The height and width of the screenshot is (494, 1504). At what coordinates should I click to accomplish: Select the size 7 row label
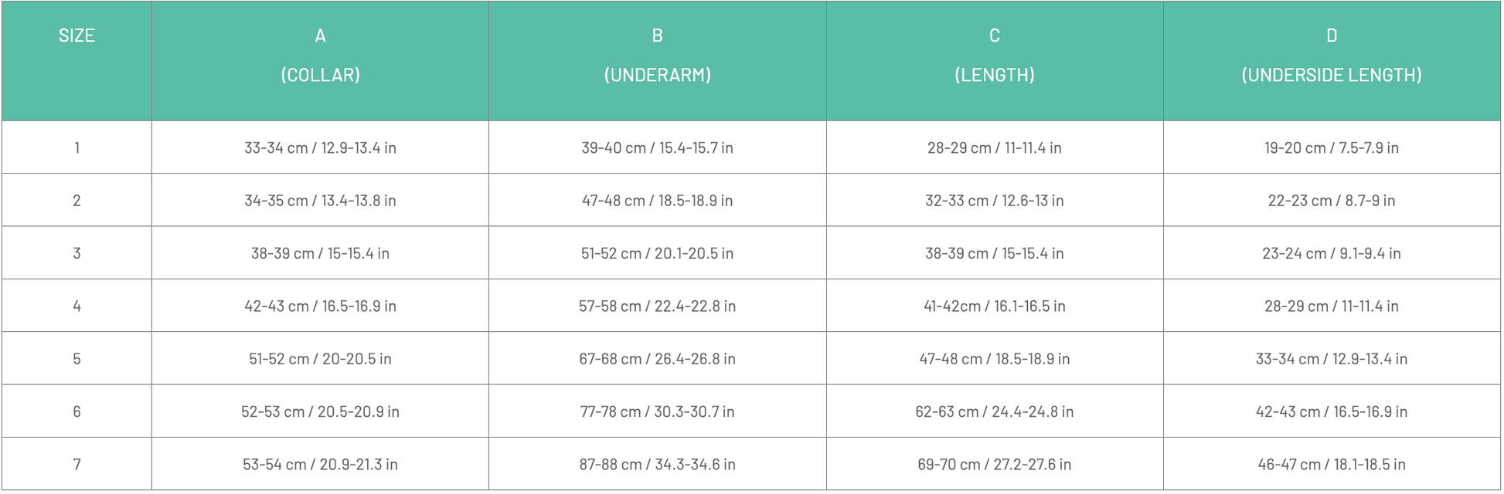77,464
